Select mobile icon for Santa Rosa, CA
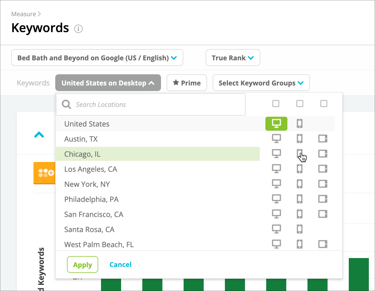375x291 pixels. (x=300, y=229)
